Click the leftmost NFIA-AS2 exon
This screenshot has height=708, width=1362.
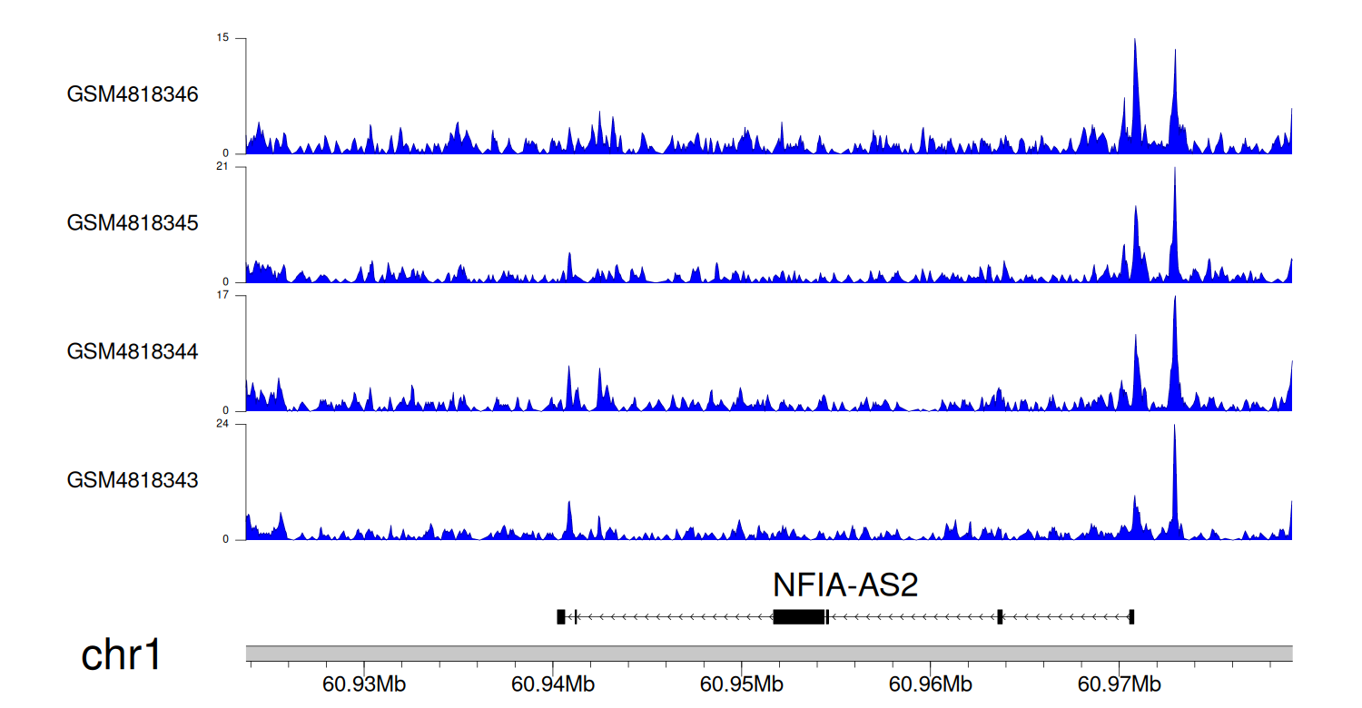560,617
